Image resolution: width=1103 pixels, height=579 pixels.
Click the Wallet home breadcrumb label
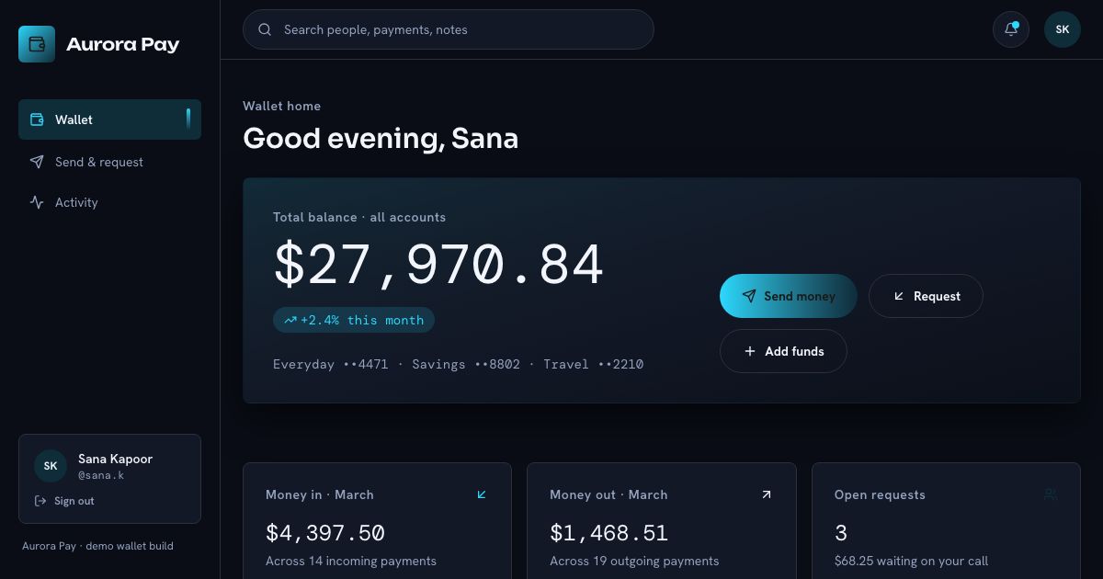(x=281, y=106)
